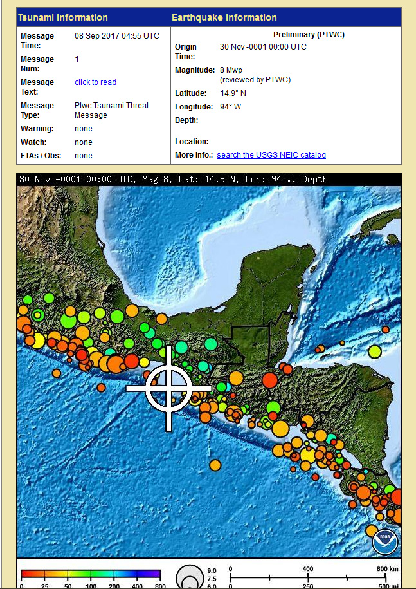Click the 'Tsunami Information' header
This screenshot has width=416, height=589.
[x=62, y=17]
